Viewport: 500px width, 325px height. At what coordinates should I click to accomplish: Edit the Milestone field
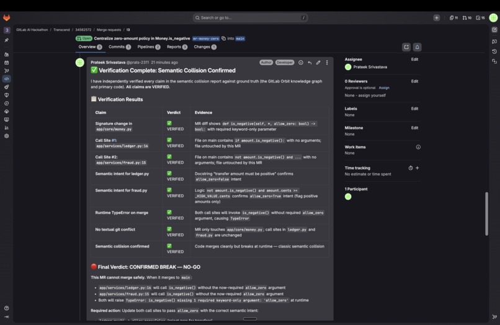point(414,128)
